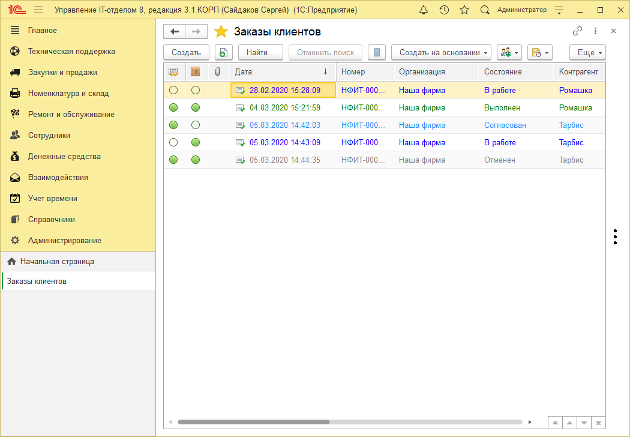Open the Закупки и продажи section
This screenshot has height=437, width=630.
tap(62, 73)
